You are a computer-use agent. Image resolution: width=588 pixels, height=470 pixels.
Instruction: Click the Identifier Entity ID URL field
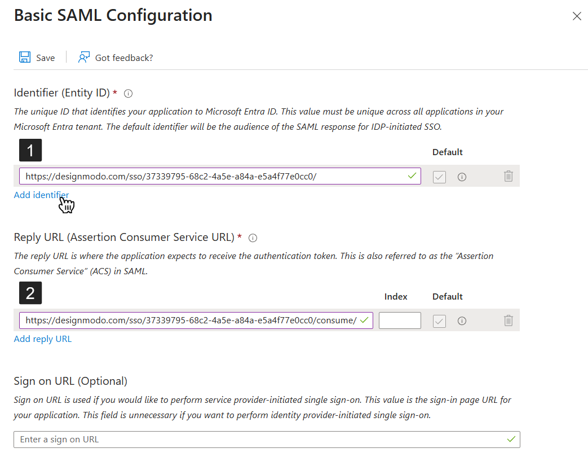pos(214,176)
